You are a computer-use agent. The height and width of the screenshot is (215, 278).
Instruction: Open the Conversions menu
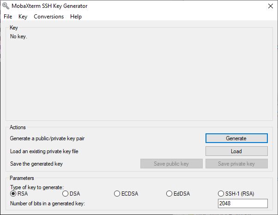click(x=49, y=17)
